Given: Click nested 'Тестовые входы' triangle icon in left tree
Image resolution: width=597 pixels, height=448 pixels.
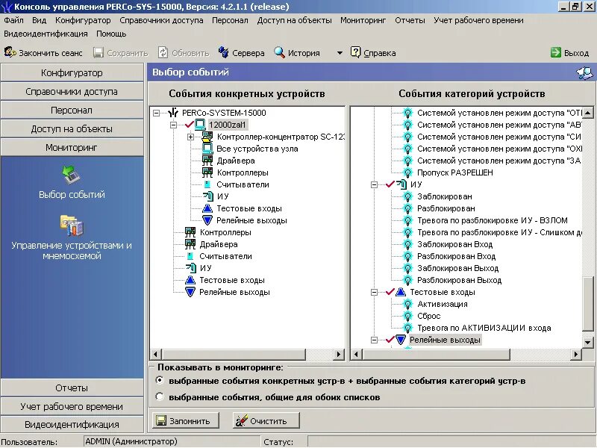Looking at the screenshot, I should click(207, 208).
